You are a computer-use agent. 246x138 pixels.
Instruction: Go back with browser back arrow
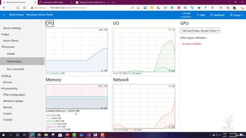[x=4, y=8]
